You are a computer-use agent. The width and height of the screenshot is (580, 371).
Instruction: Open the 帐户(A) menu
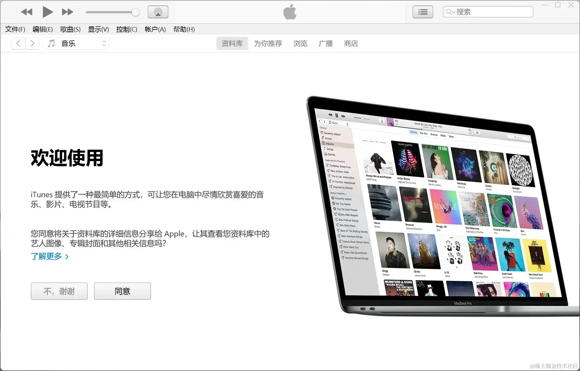(155, 29)
